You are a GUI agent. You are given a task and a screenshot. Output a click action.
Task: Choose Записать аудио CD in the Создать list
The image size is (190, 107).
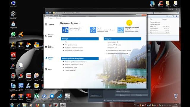[x=113, y=42]
